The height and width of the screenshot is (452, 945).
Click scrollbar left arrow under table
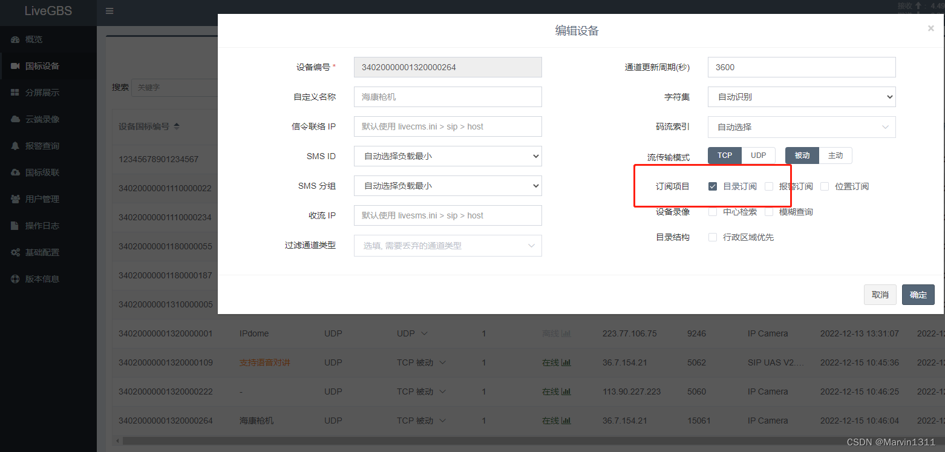(x=117, y=441)
